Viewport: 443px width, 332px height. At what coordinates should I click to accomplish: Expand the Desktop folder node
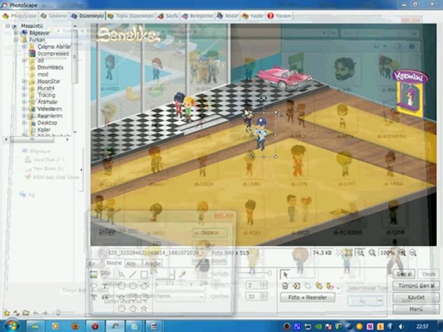24,123
